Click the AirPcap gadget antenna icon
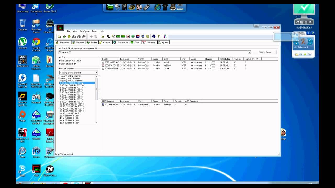 point(303,41)
